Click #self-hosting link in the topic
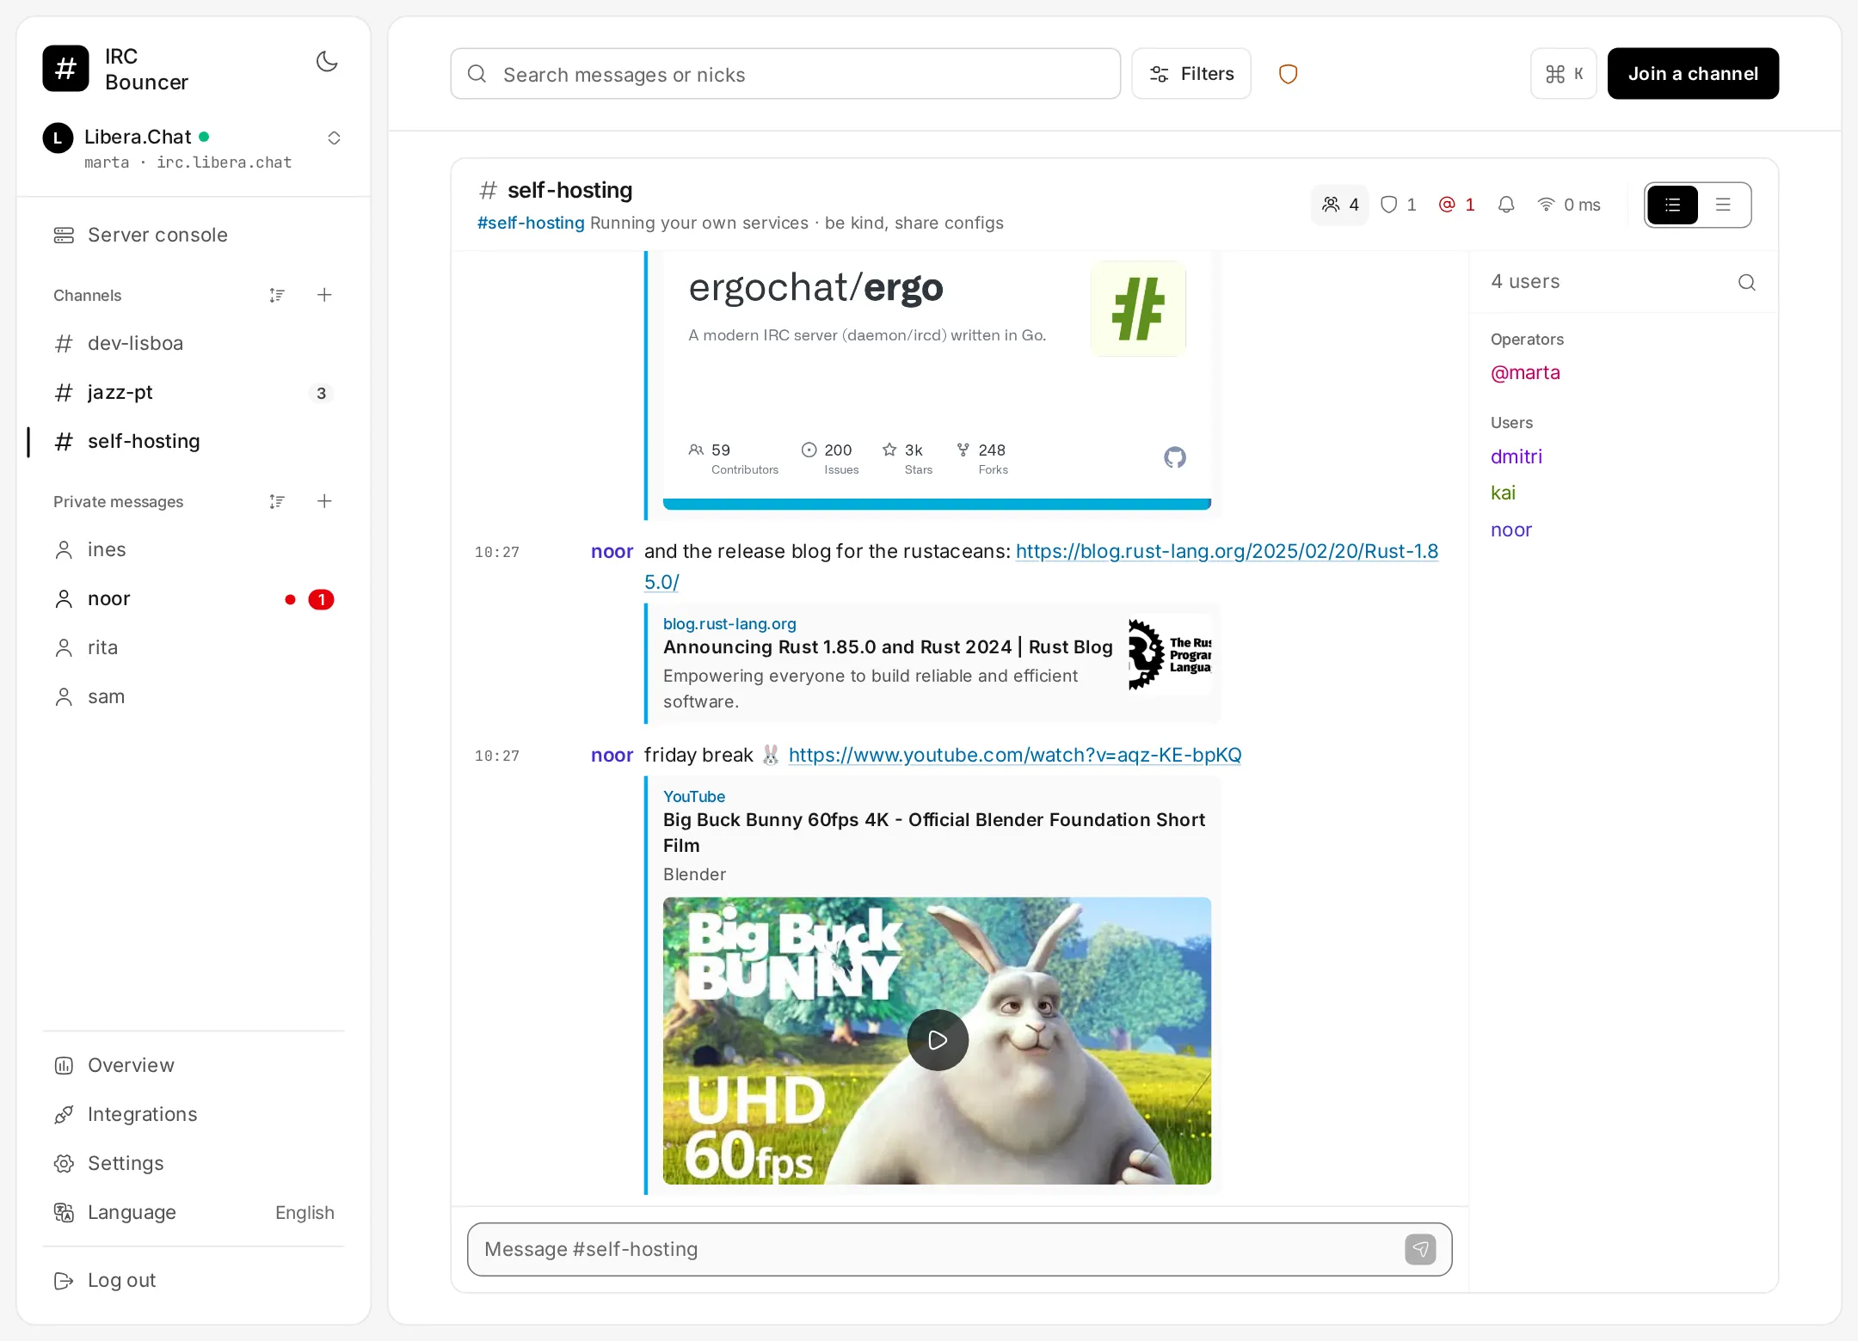The height and width of the screenshot is (1341, 1858). pyautogui.click(x=531, y=223)
